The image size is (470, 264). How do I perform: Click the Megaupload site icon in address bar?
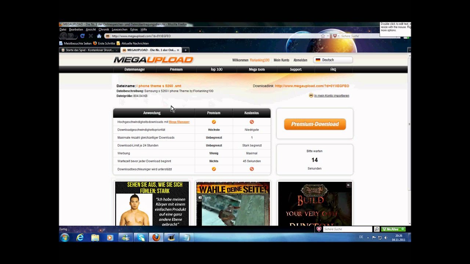tap(108, 36)
